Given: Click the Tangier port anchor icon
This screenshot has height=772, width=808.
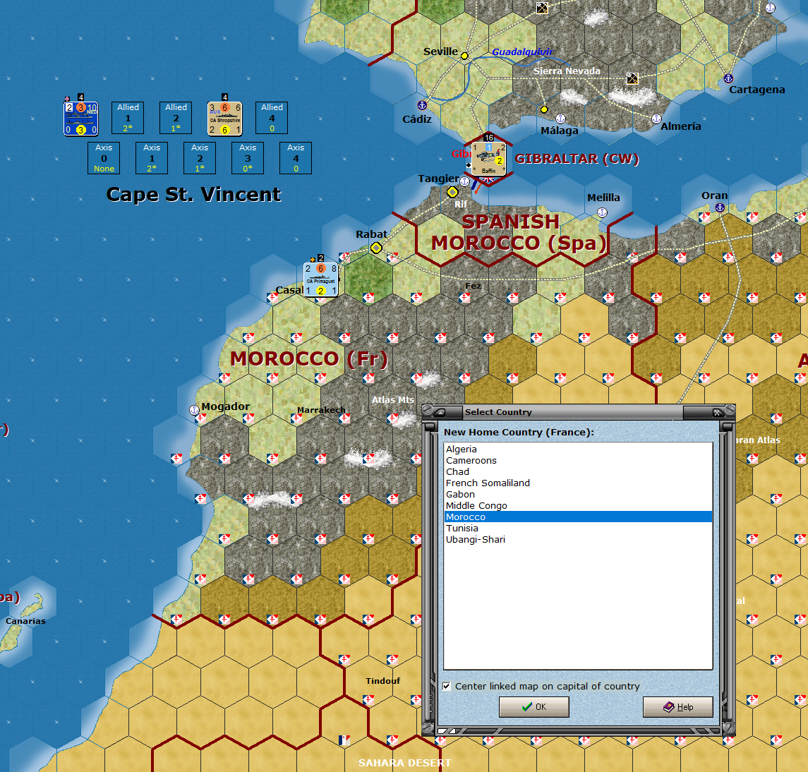Looking at the screenshot, I should click(465, 181).
